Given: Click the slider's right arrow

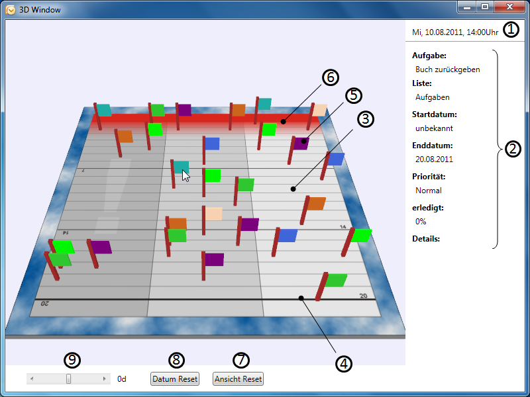Looking at the screenshot, I should 105,379.
